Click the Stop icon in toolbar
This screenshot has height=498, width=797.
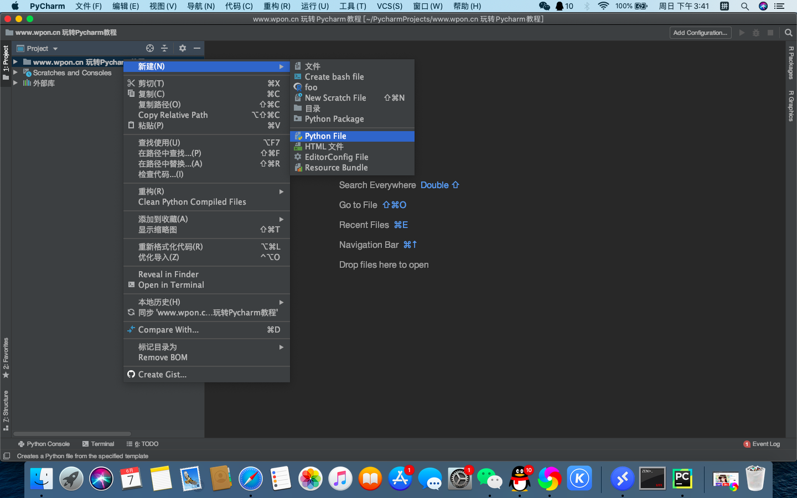click(770, 33)
